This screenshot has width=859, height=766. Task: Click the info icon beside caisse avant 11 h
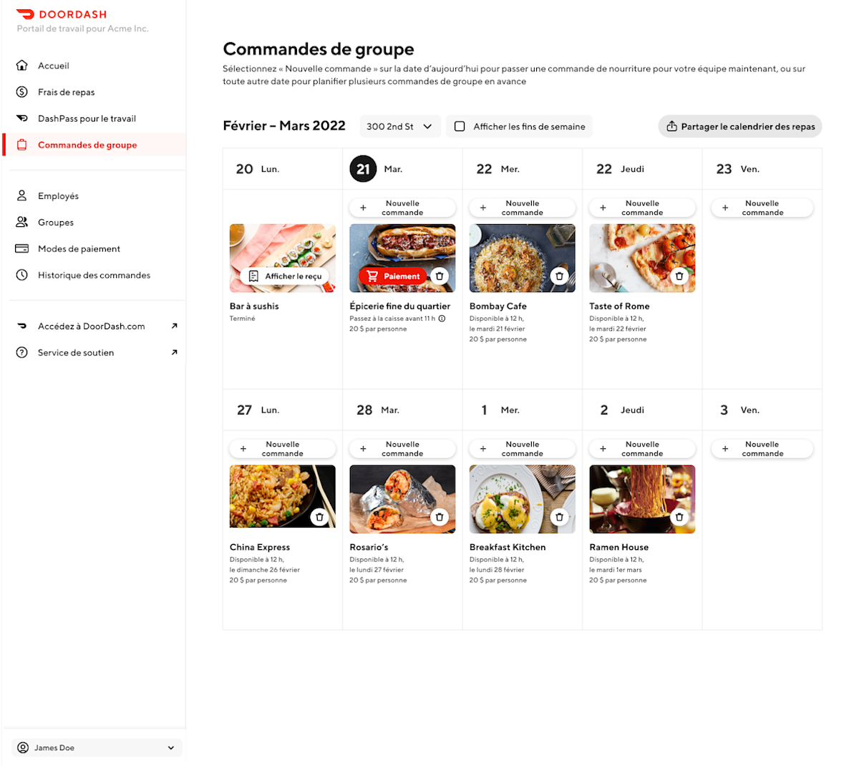tap(442, 319)
